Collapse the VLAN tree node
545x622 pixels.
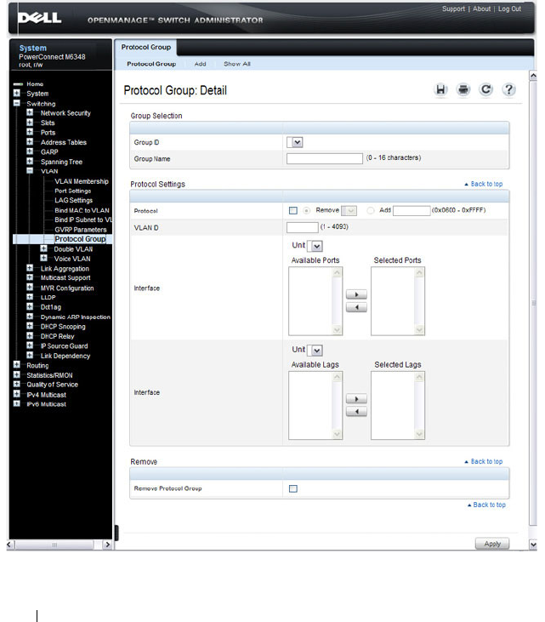30,170
